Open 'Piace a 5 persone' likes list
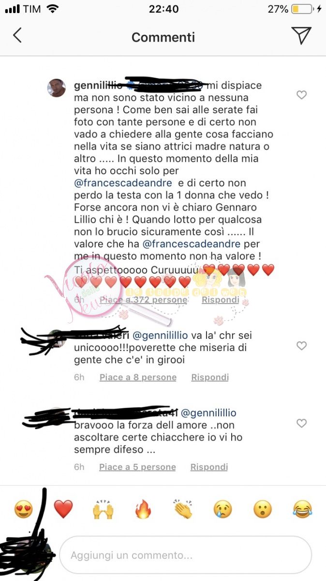 [137, 467]
